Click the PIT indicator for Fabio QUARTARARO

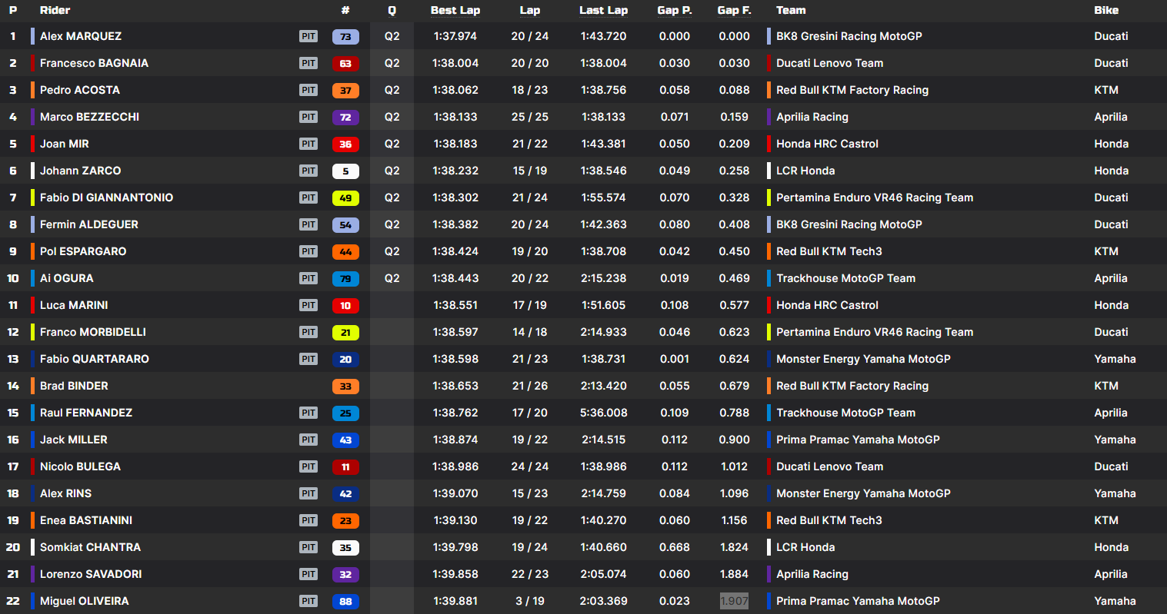click(308, 359)
